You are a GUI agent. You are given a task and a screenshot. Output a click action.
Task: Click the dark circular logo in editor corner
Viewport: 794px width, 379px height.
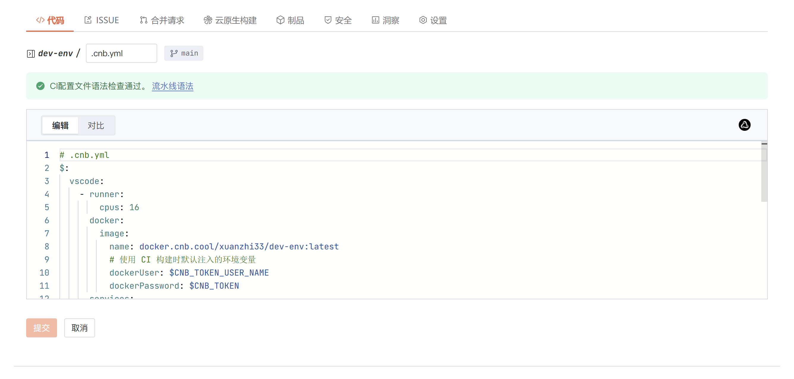(x=745, y=125)
